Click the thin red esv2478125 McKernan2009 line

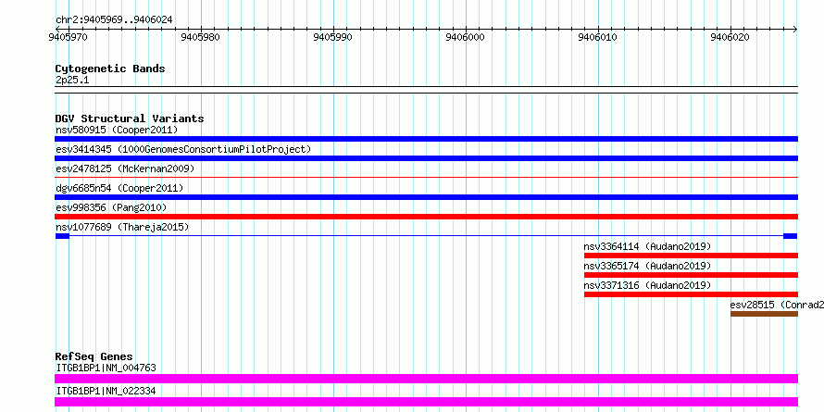(x=426, y=178)
